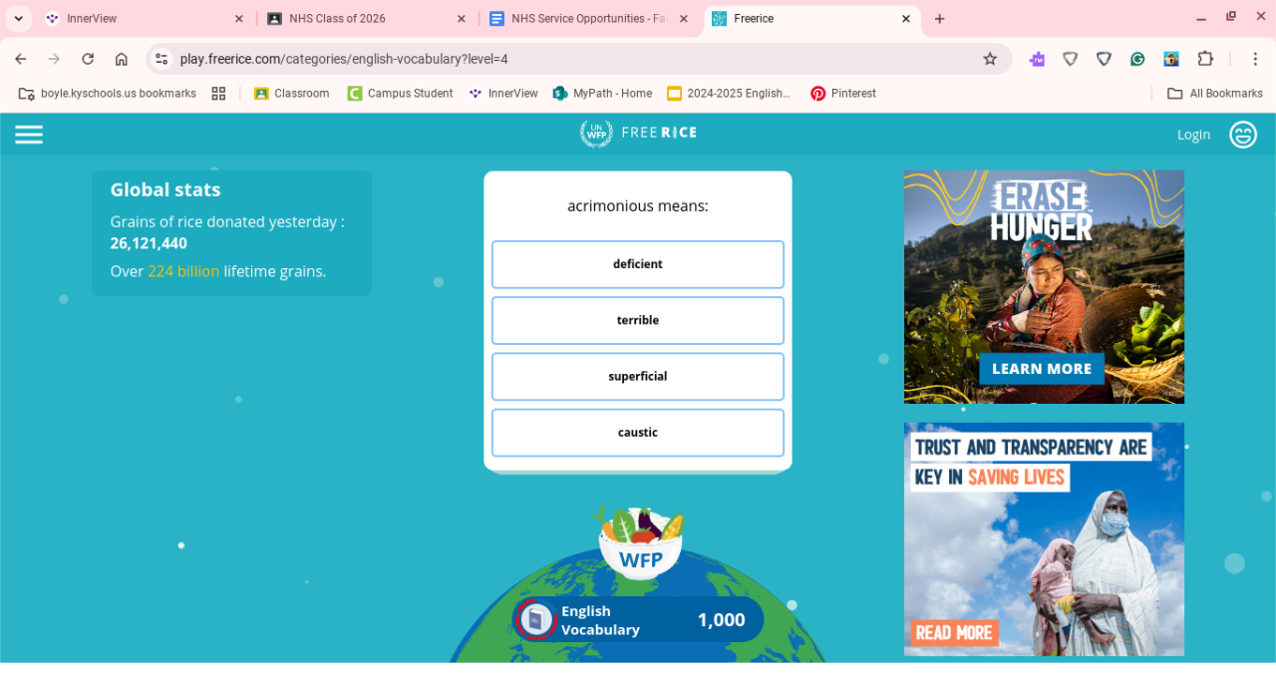
Task: Click the Grammarly extension icon
Action: point(1137,59)
